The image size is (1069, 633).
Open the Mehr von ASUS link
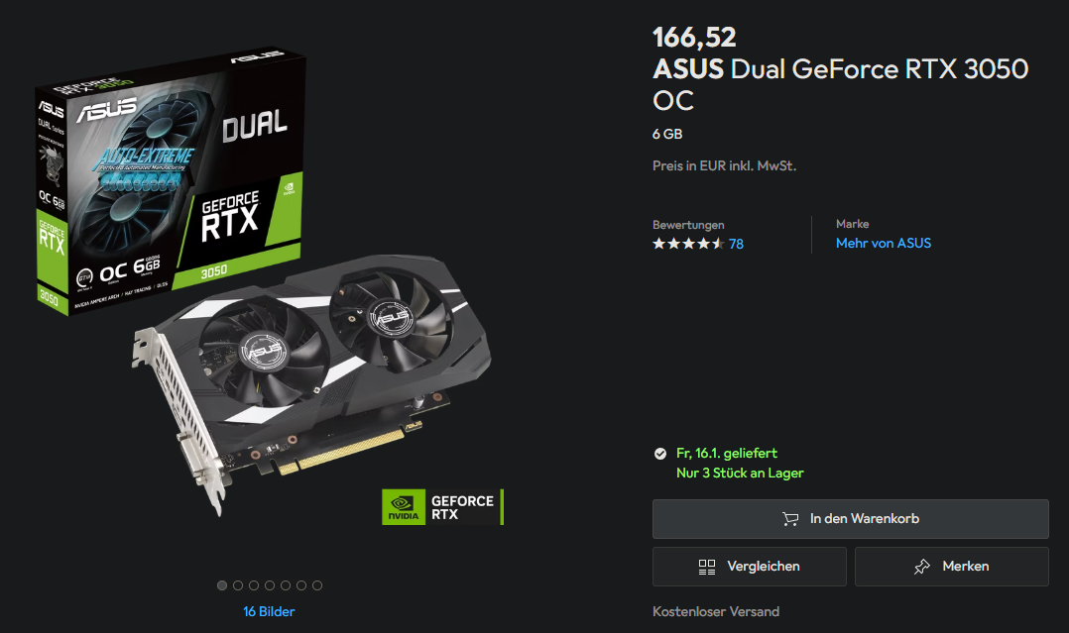[883, 244]
